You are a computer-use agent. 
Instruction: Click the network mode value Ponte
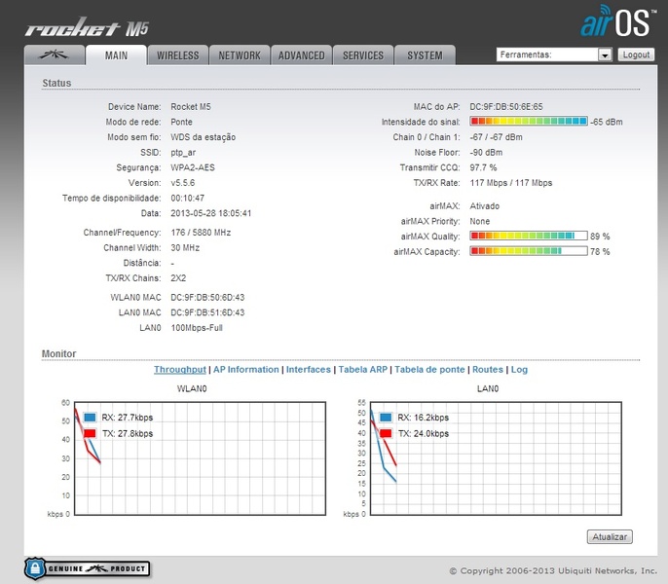(181, 122)
